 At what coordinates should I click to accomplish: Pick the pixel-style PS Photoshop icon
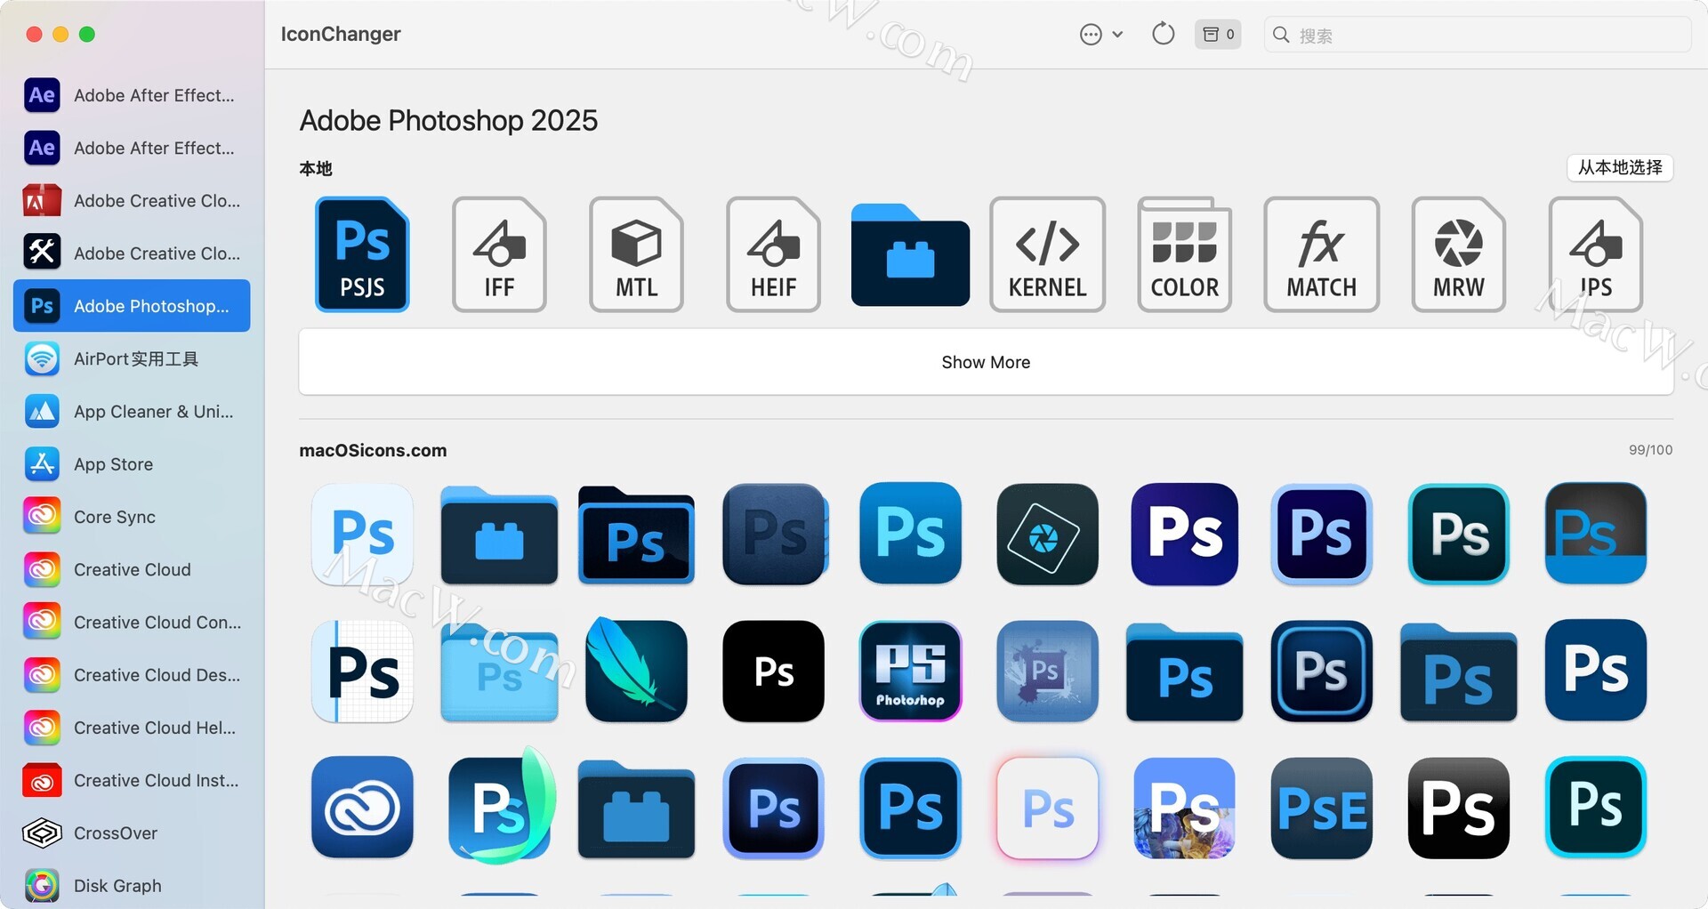click(x=910, y=671)
